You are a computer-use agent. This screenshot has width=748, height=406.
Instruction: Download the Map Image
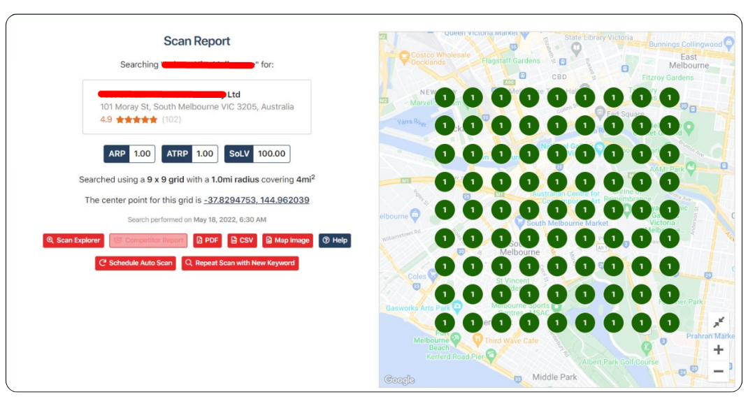click(x=287, y=240)
